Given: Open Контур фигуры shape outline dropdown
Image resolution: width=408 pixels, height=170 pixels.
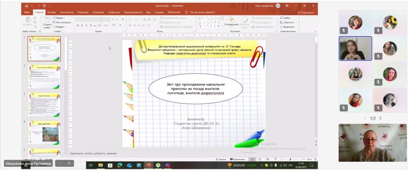Looking at the screenshot, I should click(x=263, y=22).
